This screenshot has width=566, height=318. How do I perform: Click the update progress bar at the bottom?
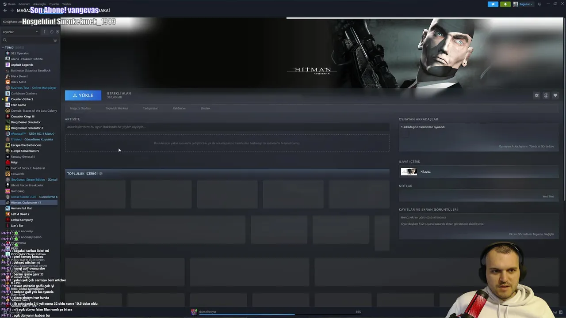[279, 314]
